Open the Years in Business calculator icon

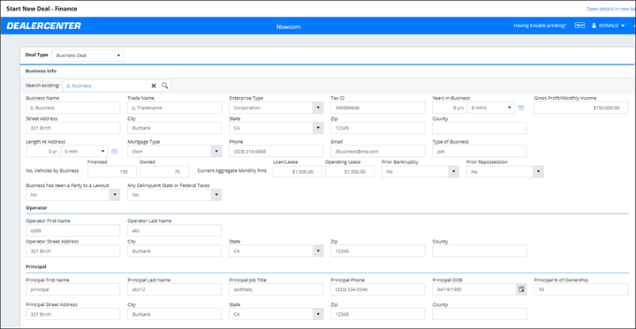point(521,108)
